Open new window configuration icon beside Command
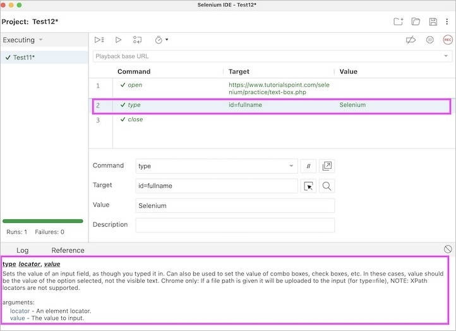The height and width of the screenshot is (331, 456). point(327,166)
